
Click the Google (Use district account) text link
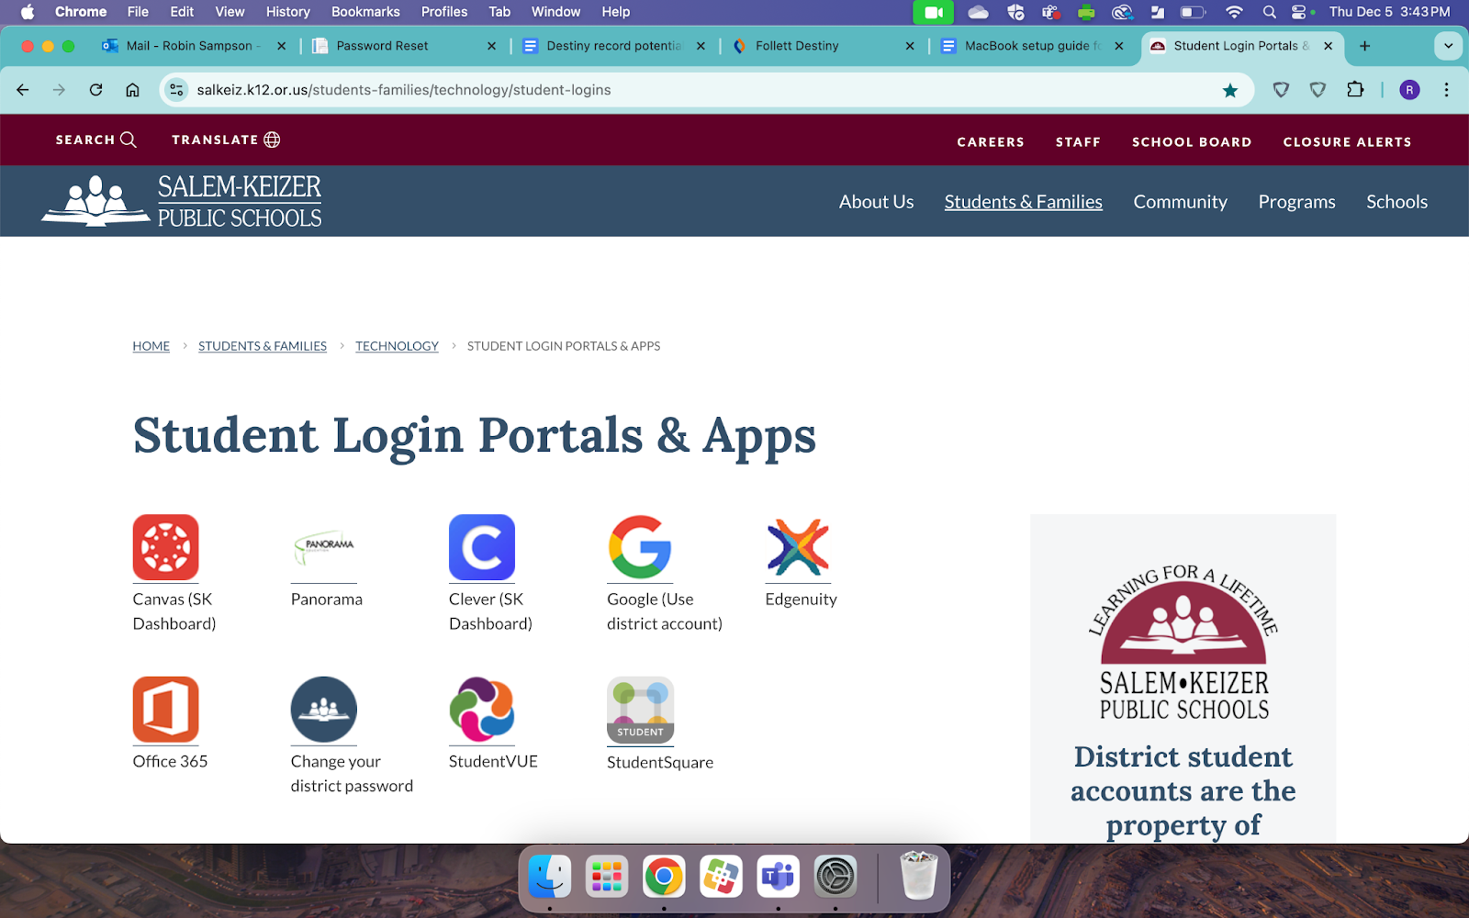point(665,611)
